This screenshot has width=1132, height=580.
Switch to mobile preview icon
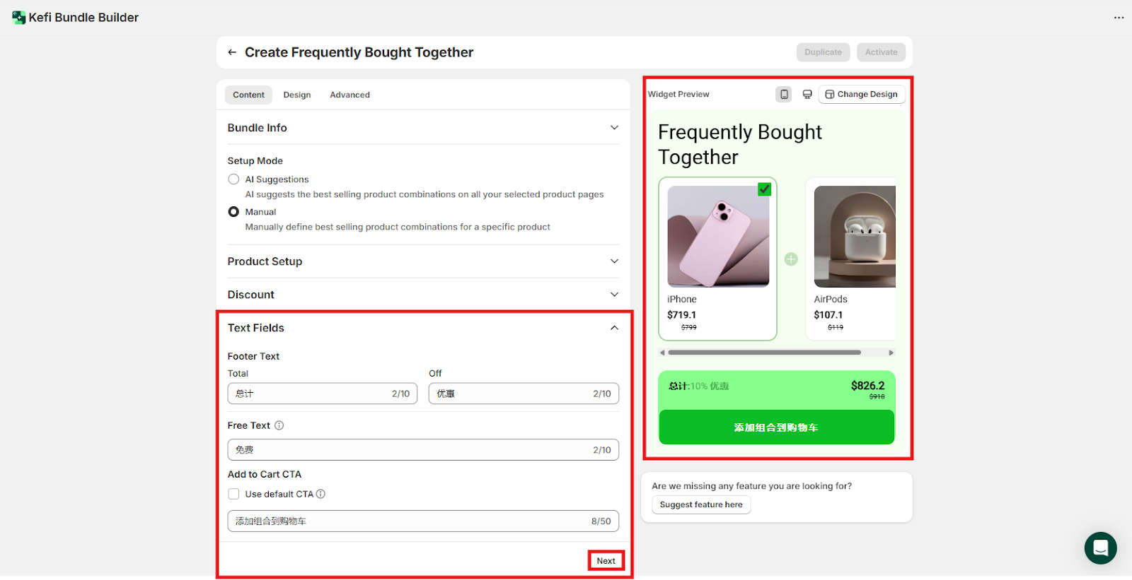coord(784,94)
